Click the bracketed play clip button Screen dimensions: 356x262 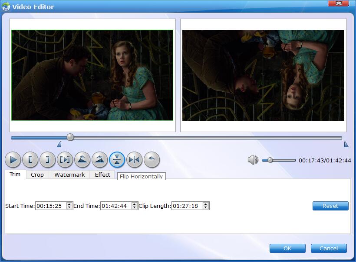pos(65,160)
